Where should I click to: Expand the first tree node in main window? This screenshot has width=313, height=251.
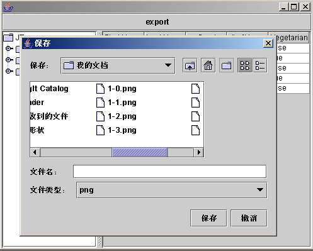8,48
